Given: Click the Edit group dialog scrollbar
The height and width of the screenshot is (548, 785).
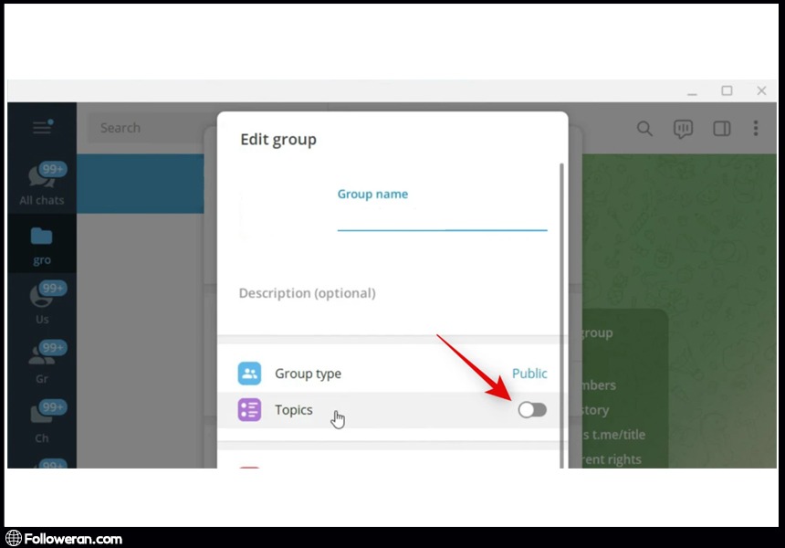Looking at the screenshot, I should pos(561,274).
